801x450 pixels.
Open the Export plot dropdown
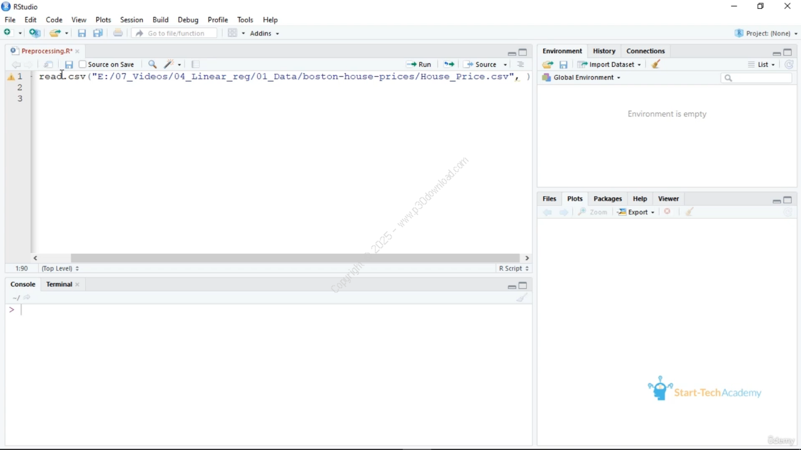pyautogui.click(x=636, y=212)
